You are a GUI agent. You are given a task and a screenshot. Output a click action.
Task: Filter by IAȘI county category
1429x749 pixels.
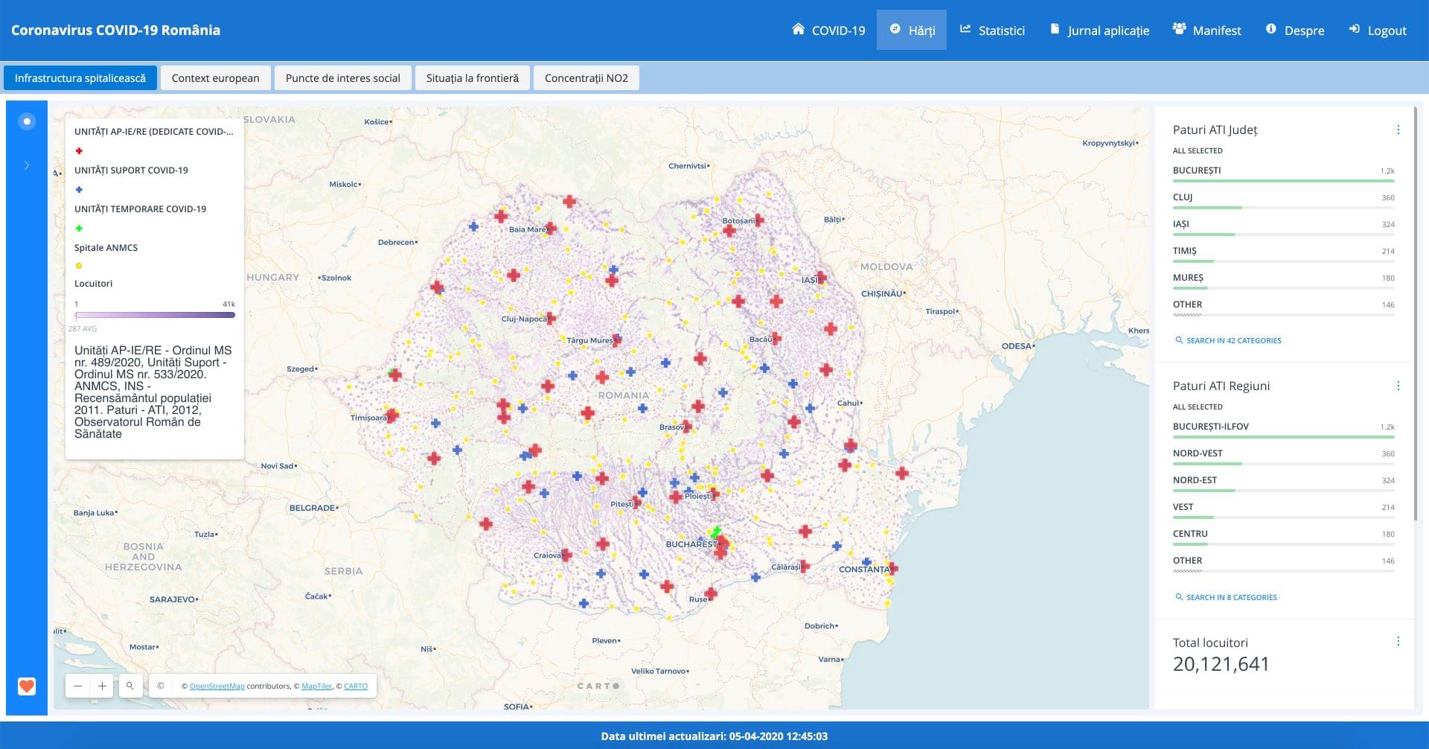point(1284,226)
